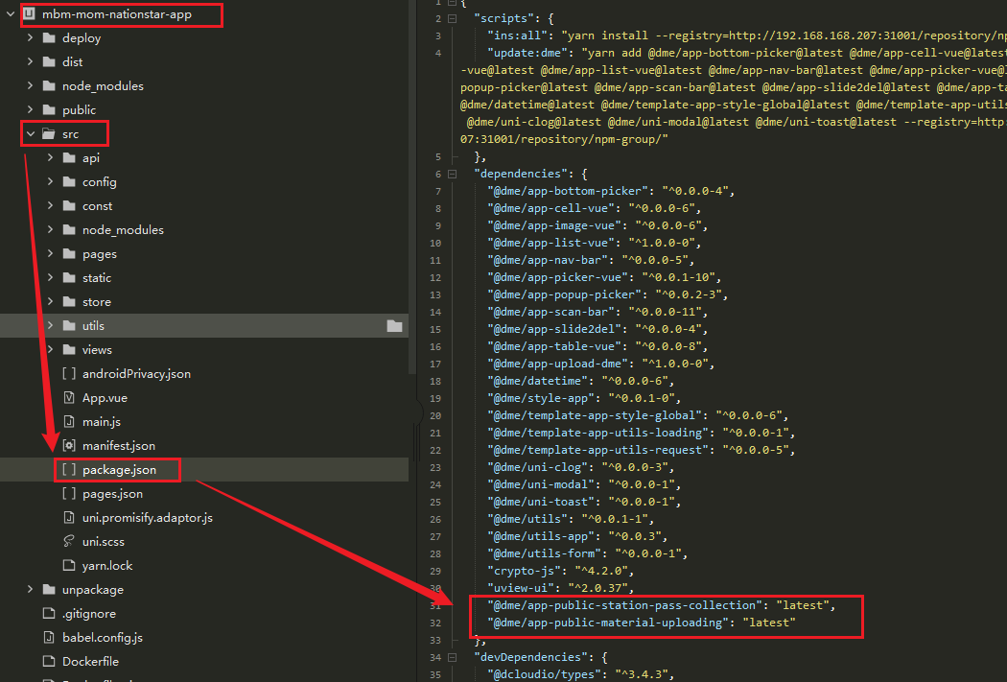The width and height of the screenshot is (1007, 682).
Task: Click the folder icon right of utils row
Action: pos(394,326)
